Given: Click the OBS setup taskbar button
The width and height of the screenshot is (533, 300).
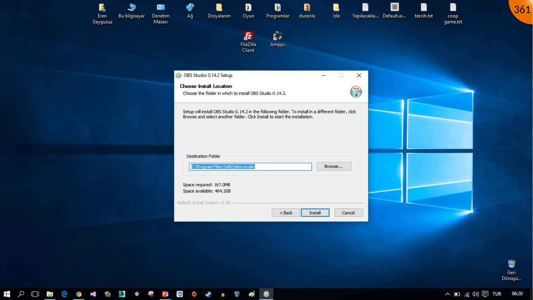Looking at the screenshot, I should (266, 294).
